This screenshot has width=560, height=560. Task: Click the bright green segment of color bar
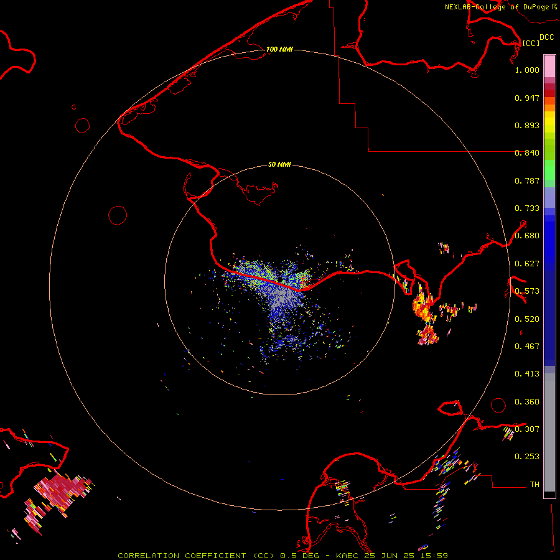[549, 170]
